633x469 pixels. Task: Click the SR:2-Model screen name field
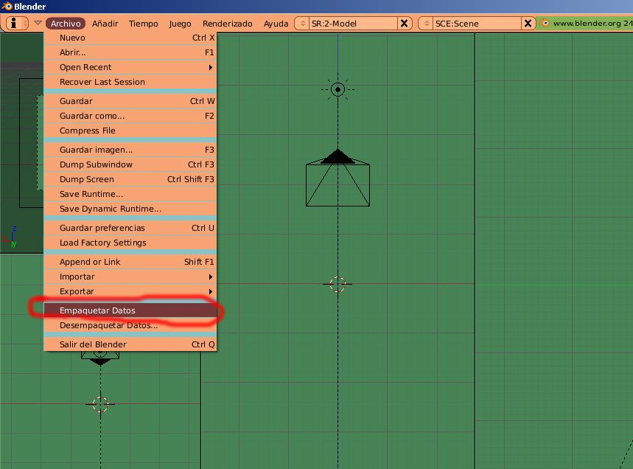353,24
